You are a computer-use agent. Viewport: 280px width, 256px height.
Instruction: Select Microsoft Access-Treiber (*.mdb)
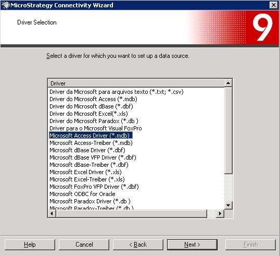[91, 143]
